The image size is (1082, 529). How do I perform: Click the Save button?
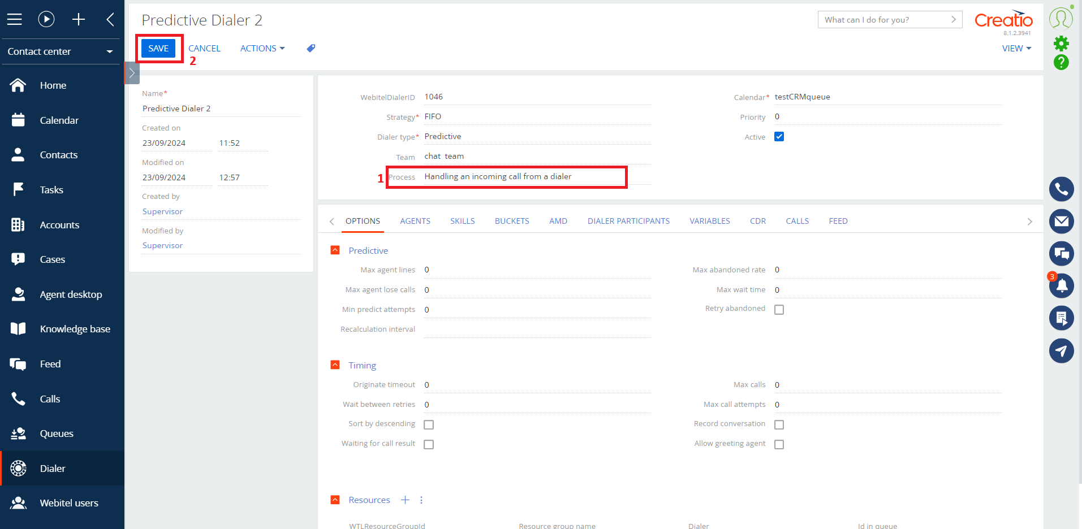tap(158, 49)
